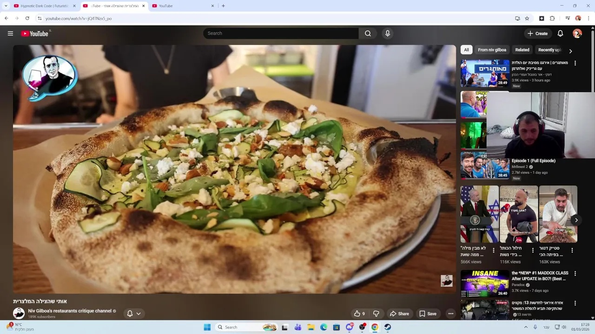595x334 pixels.
Task: Open the steak short thumbnail (163K views)
Action: (558, 214)
